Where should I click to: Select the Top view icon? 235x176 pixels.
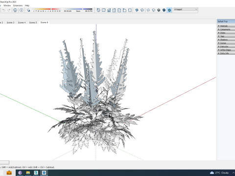pos(104,10)
